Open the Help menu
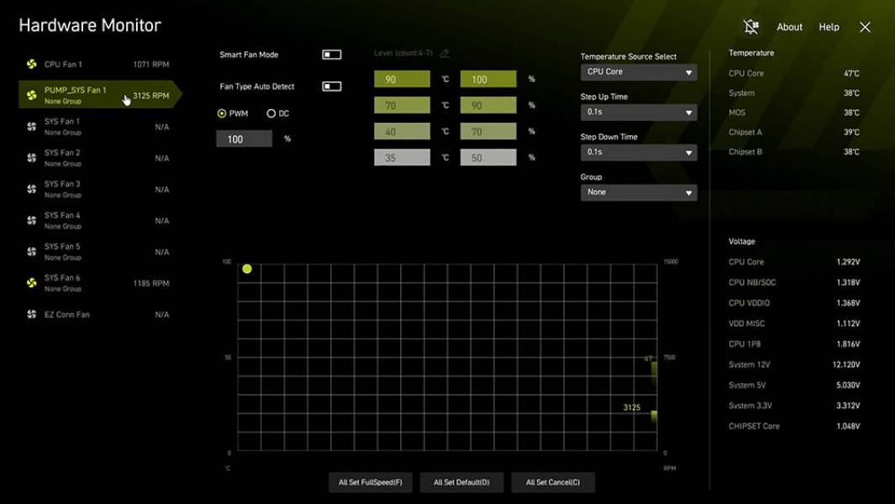This screenshot has height=504, width=895. coord(829,27)
